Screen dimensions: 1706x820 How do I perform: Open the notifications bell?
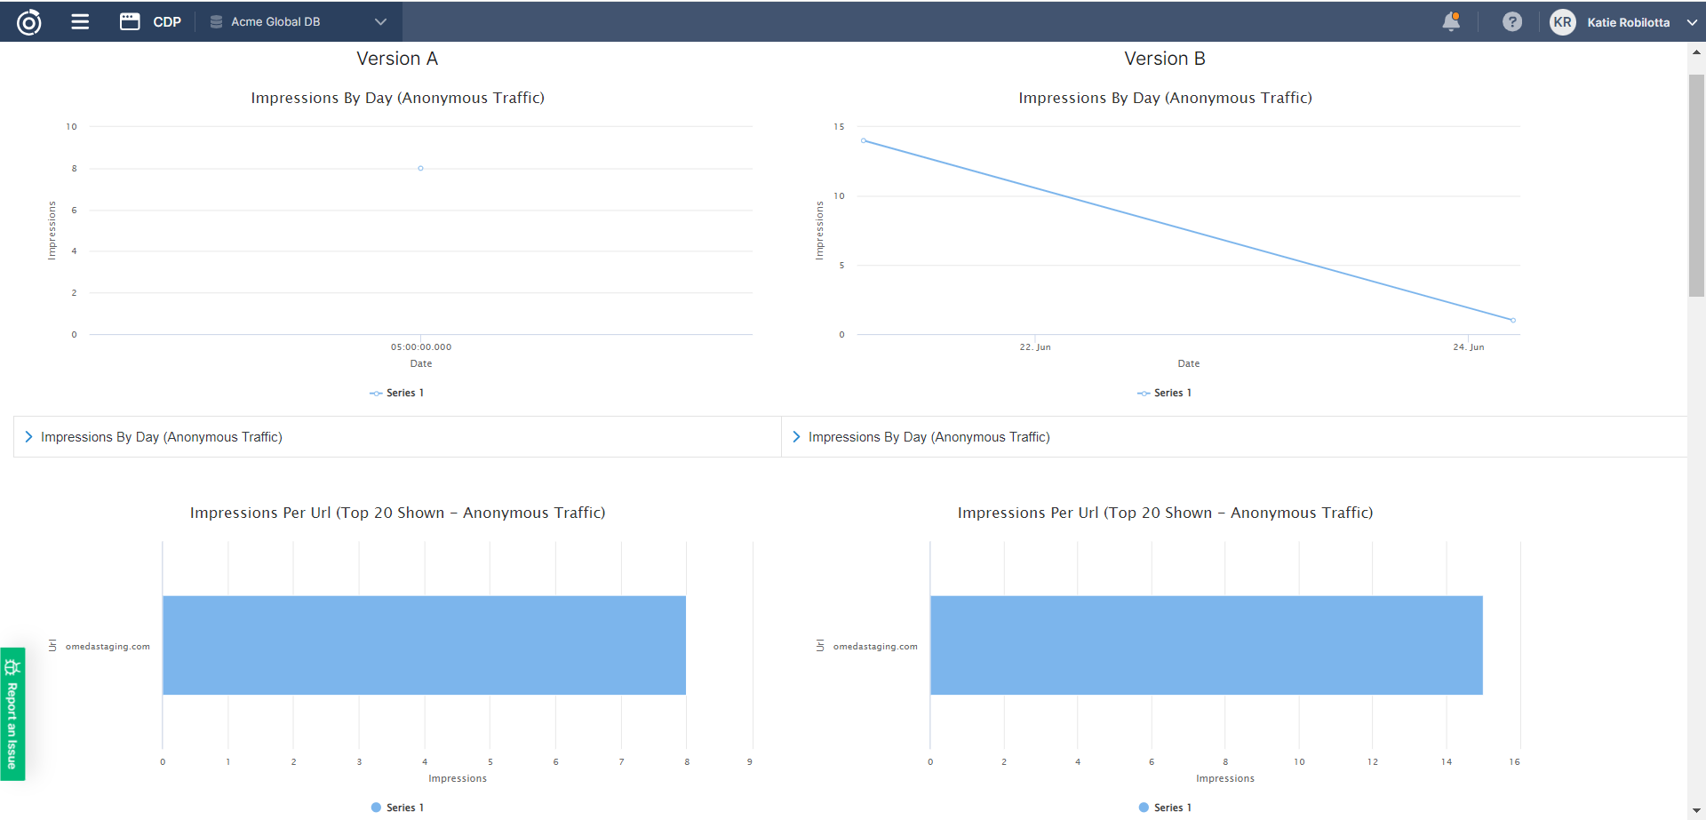pos(1450,22)
